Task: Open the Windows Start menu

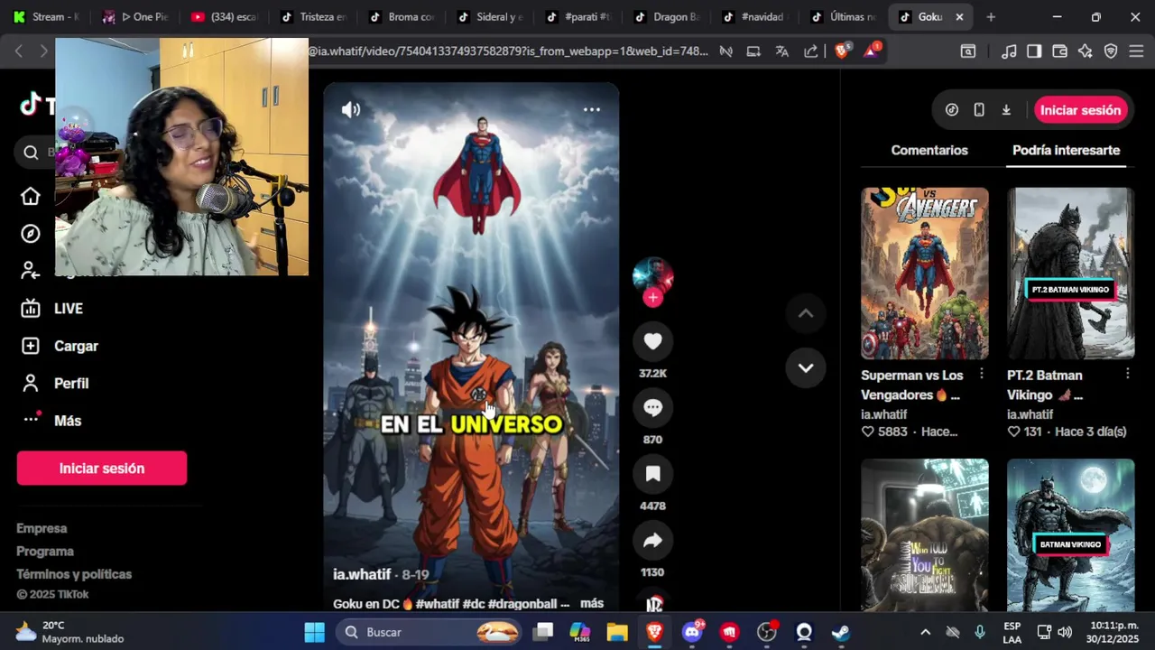Action: click(314, 632)
